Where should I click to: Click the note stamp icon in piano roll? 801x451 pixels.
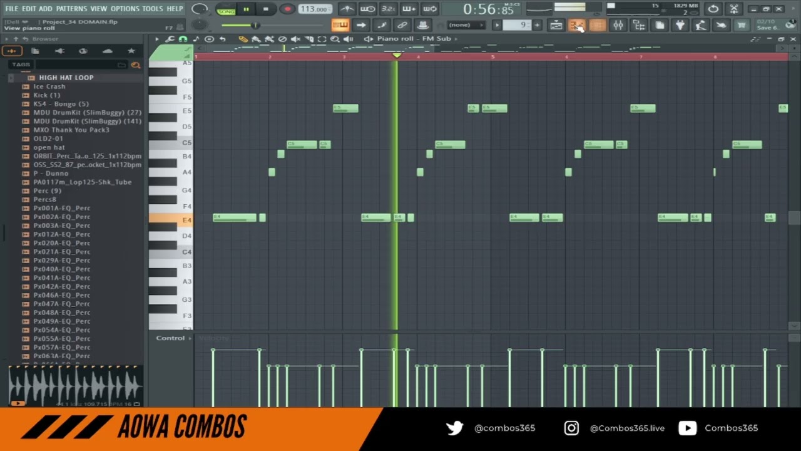[x=196, y=39]
